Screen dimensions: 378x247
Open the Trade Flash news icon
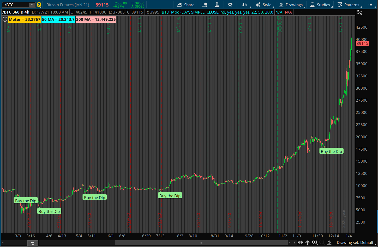[204, 5]
